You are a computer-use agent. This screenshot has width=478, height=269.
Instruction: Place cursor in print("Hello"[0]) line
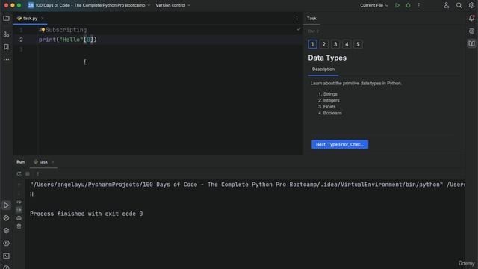tap(67, 40)
